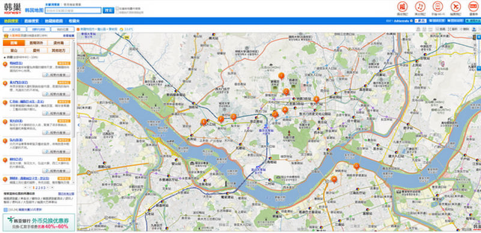Tick the second checkbox under the search options
The image size is (481, 233).
coord(117,13)
